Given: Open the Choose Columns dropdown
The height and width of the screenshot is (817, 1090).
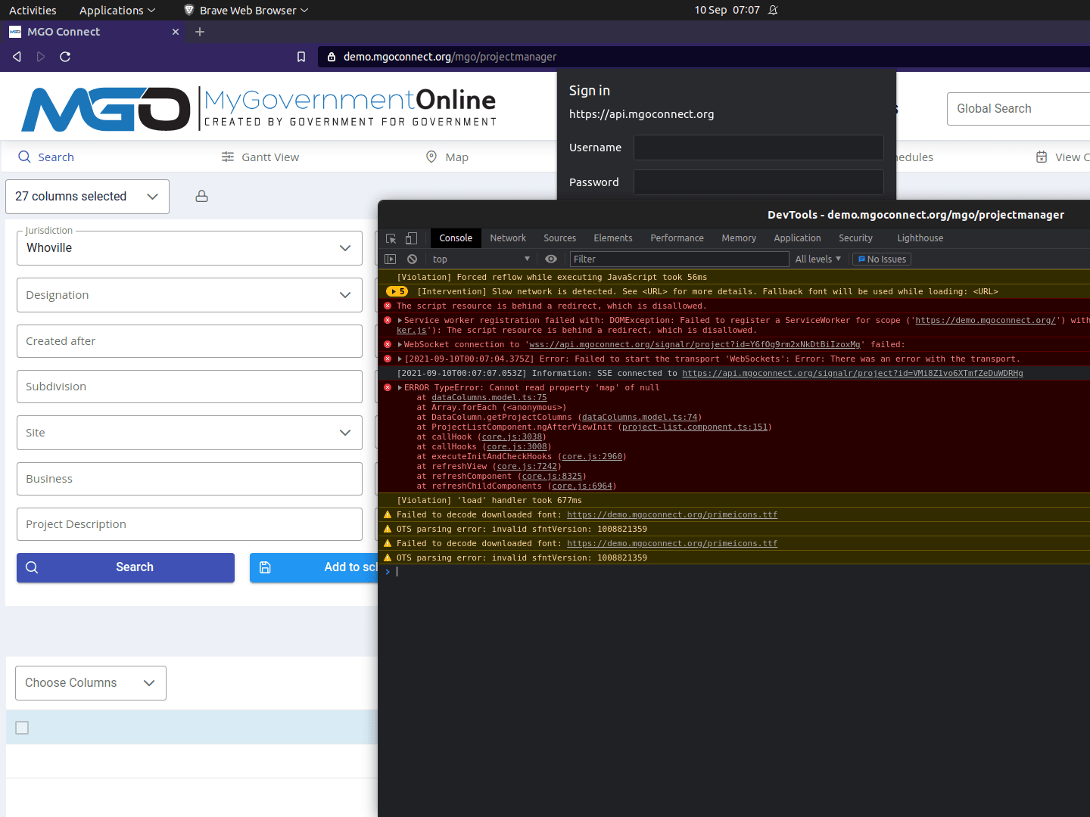Looking at the screenshot, I should click(x=91, y=683).
